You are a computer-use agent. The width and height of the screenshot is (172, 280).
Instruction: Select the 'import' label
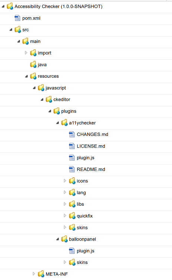(x=45, y=53)
